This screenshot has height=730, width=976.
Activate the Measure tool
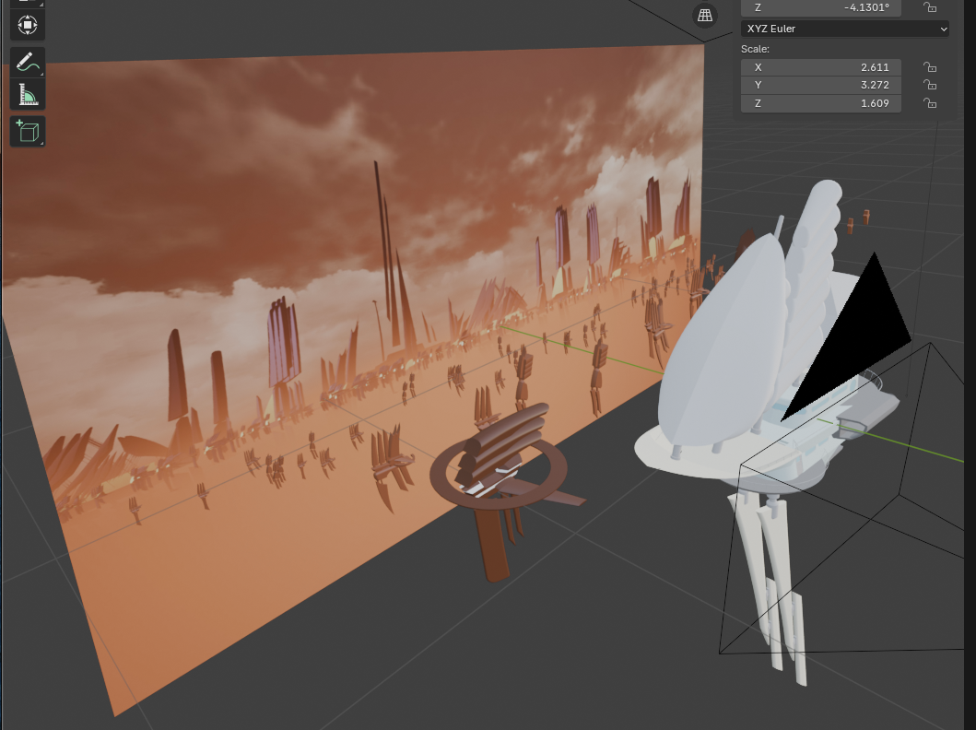(27, 94)
